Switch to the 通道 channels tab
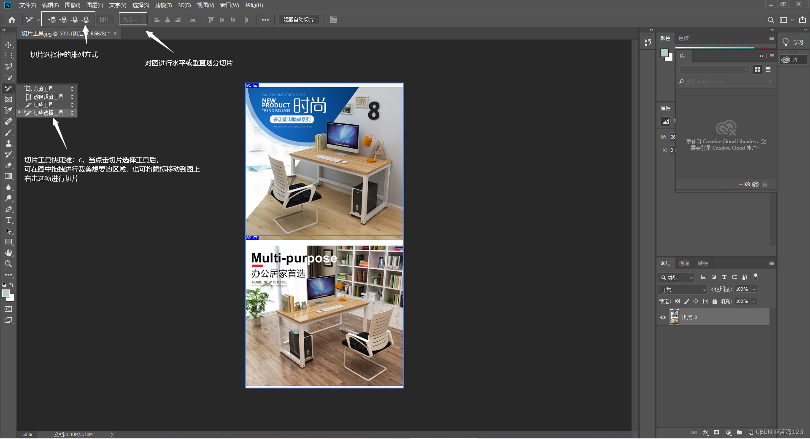This screenshot has height=439, width=810. 684,263
